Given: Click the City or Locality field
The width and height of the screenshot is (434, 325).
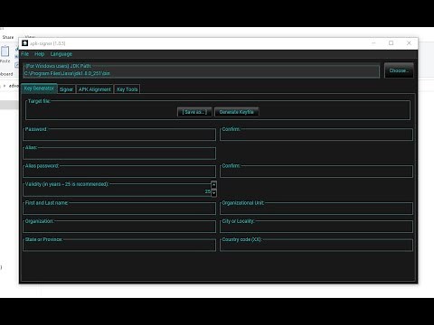Looking at the screenshot, I should point(316,227).
